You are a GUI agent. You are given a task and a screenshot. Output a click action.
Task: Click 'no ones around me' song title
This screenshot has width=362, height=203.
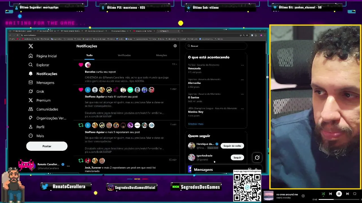point(287,195)
